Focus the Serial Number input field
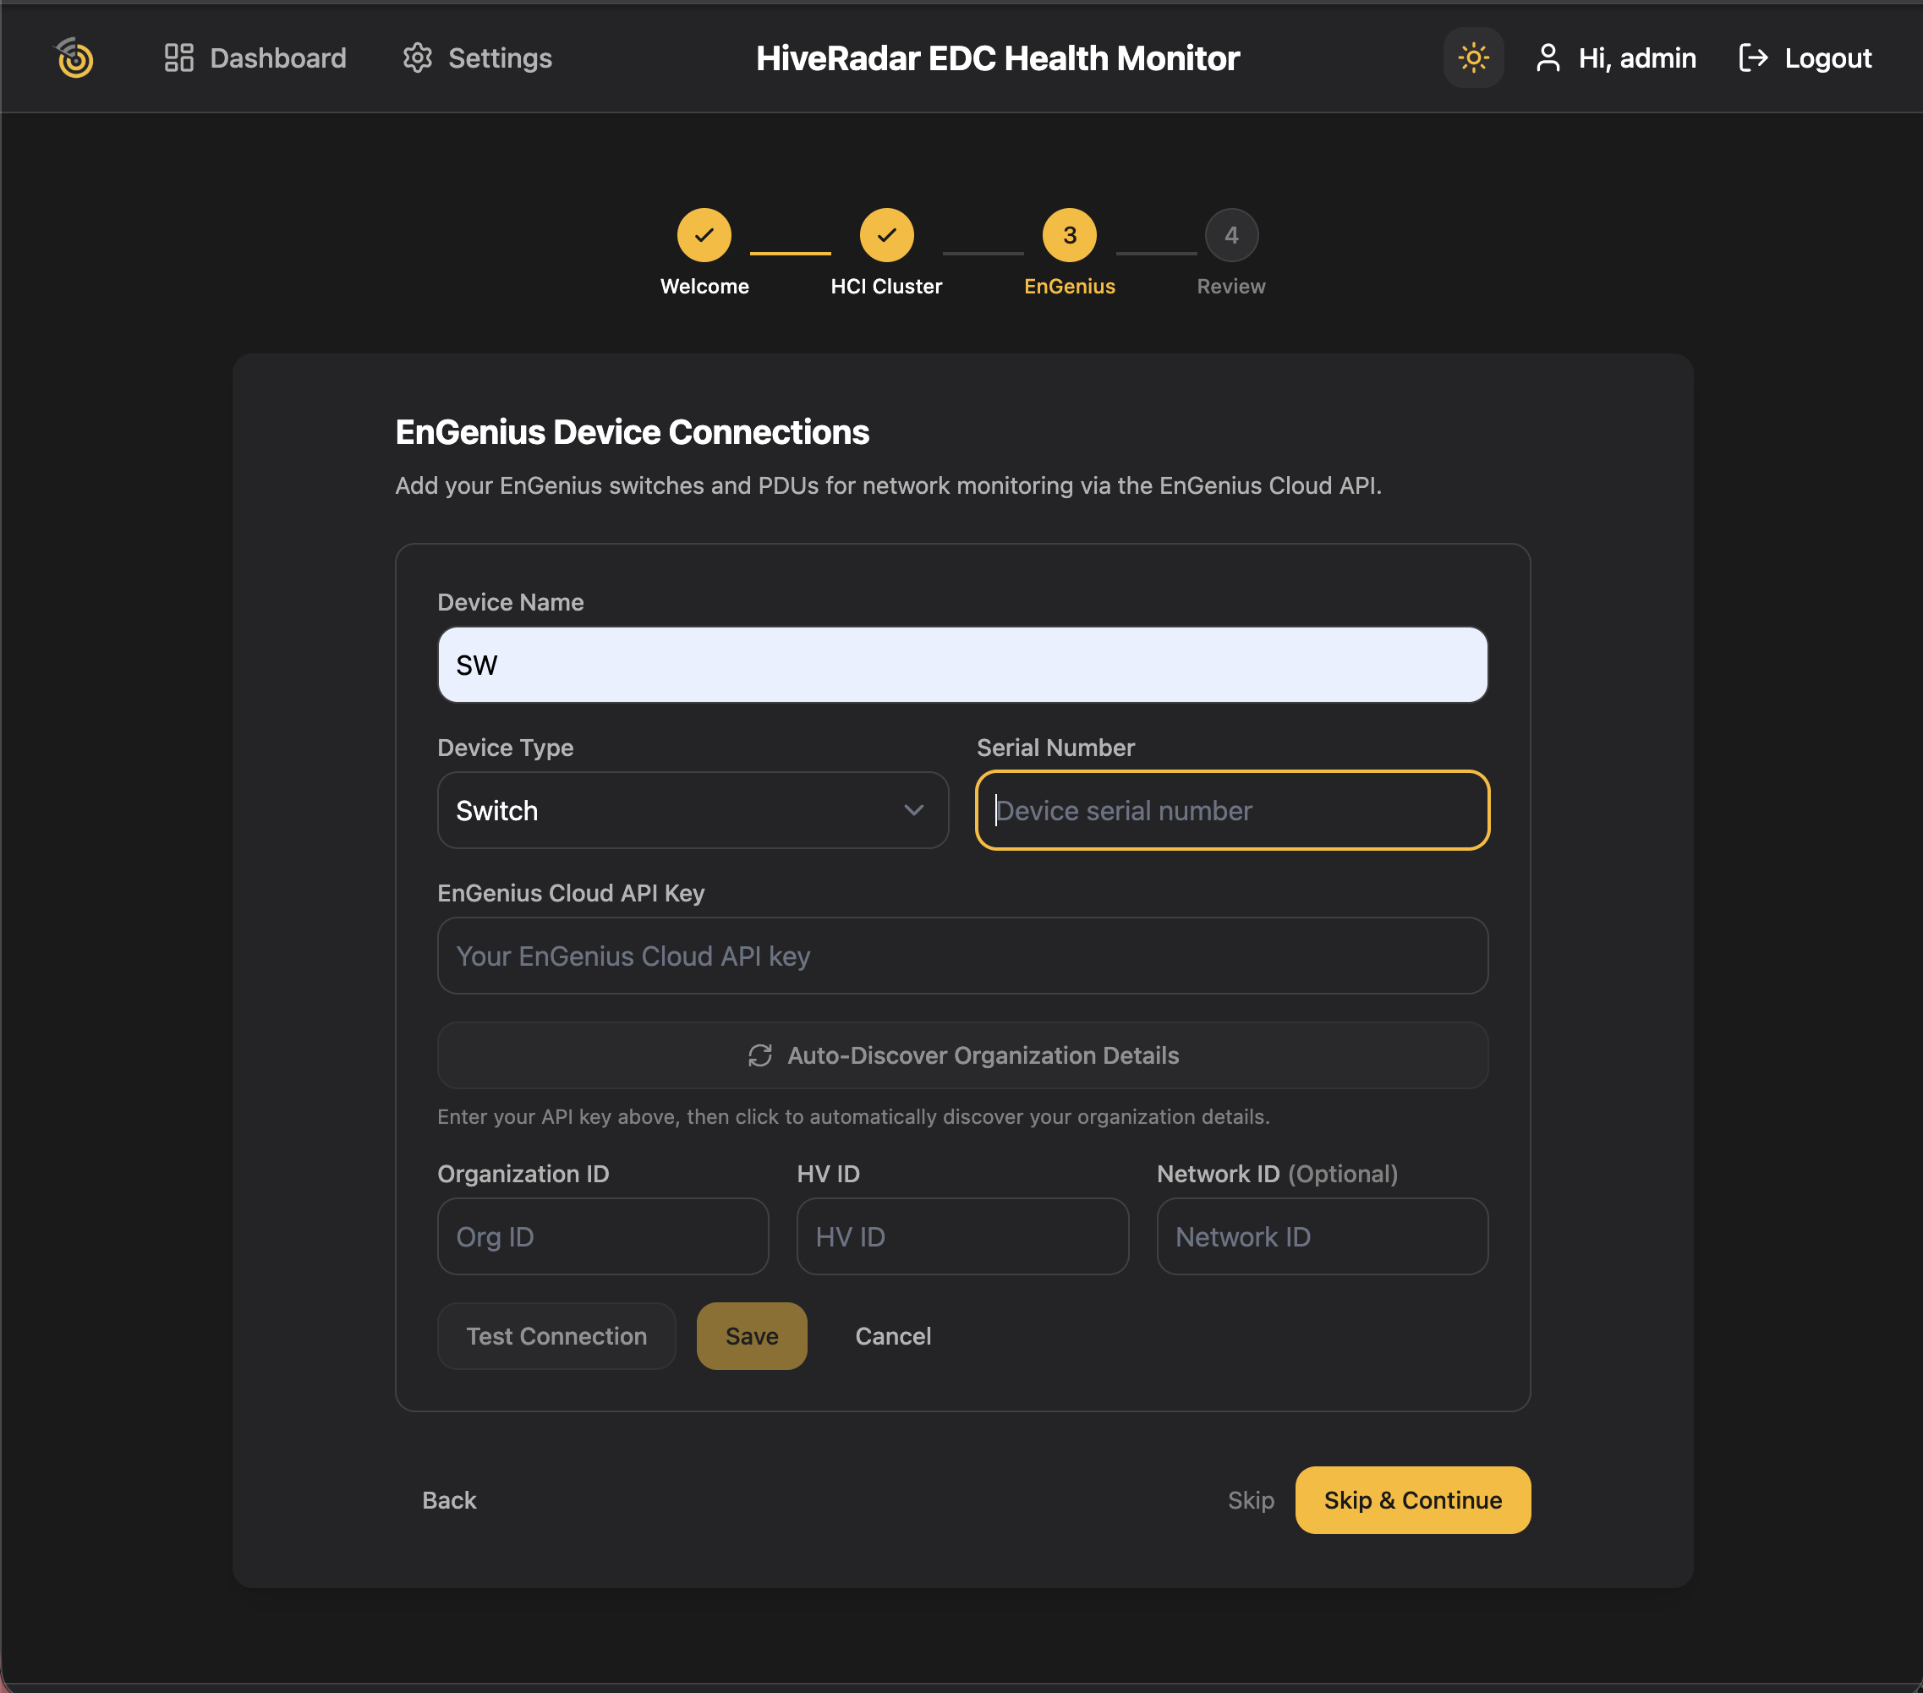 (1232, 811)
